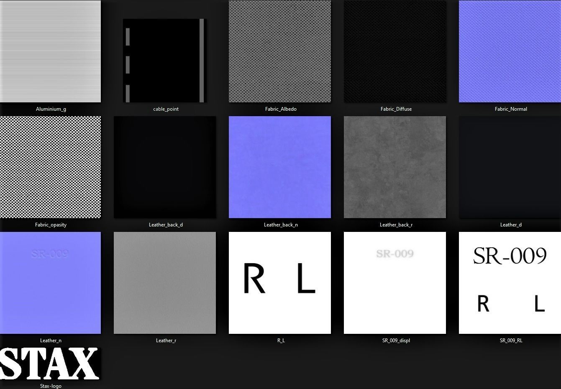Select the Fabric_Normal map thumbnail

click(510, 51)
